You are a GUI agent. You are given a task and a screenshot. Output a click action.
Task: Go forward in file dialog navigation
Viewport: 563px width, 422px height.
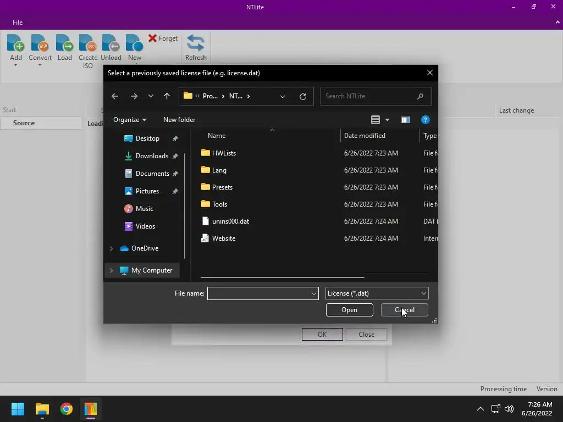tap(134, 96)
